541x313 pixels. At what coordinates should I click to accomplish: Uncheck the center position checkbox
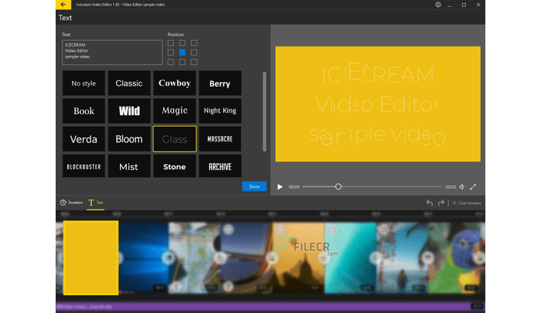click(x=182, y=52)
